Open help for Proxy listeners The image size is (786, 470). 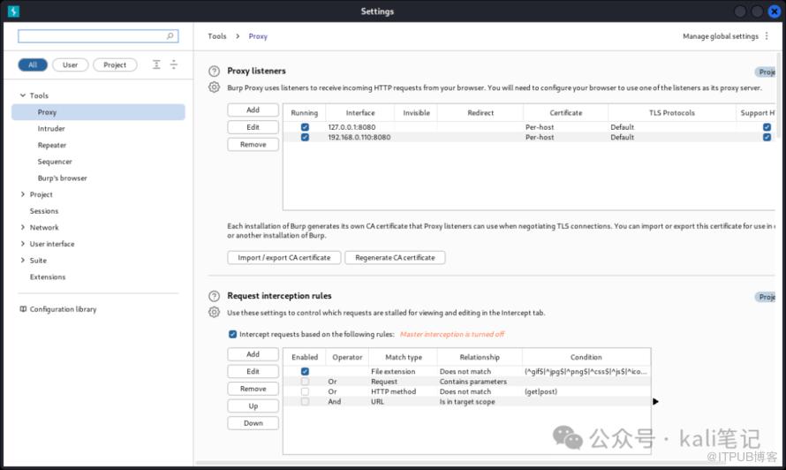click(x=214, y=72)
